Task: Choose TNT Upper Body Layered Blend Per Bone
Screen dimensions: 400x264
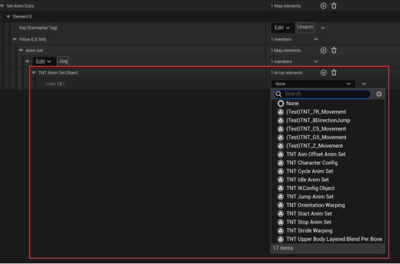Action: point(334,239)
